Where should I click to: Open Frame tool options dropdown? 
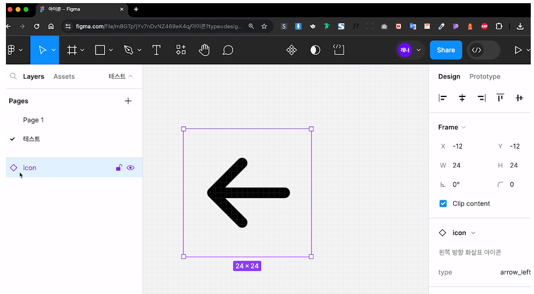point(82,50)
